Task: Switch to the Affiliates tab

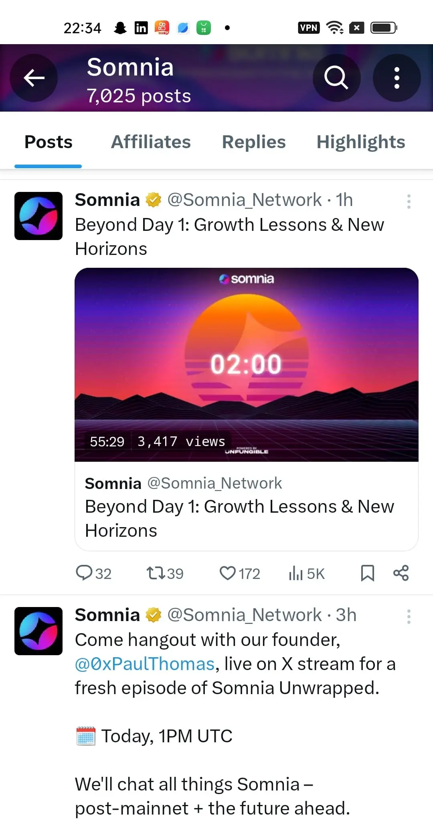Action: click(151, 142)
